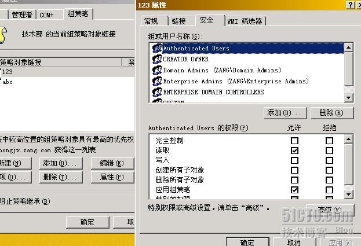
Task: Click 添加(D)... in the left window
Action: [x=61, y=163]
